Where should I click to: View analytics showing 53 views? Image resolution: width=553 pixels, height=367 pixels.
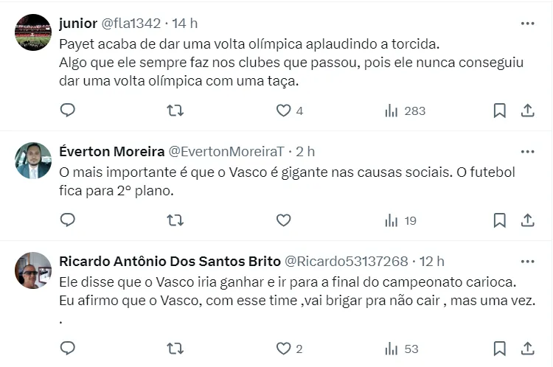[402, 349]
